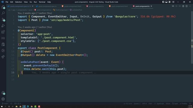Click the editor vertical scrollbar

coord(192,37)
